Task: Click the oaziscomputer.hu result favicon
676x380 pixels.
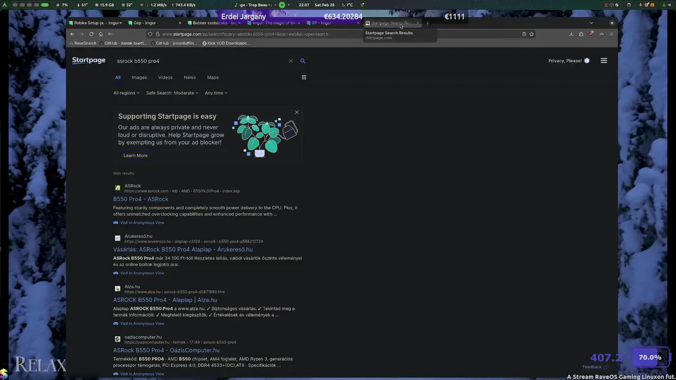Action: coord(117,339)
